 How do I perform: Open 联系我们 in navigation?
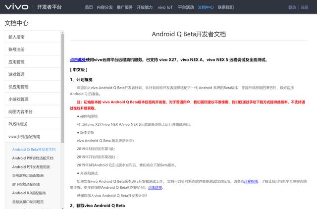226,7
